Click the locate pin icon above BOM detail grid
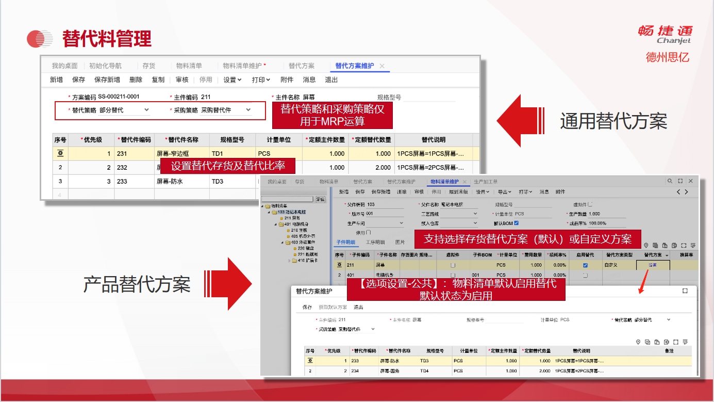714x402 pixels. tap(645, 246)
